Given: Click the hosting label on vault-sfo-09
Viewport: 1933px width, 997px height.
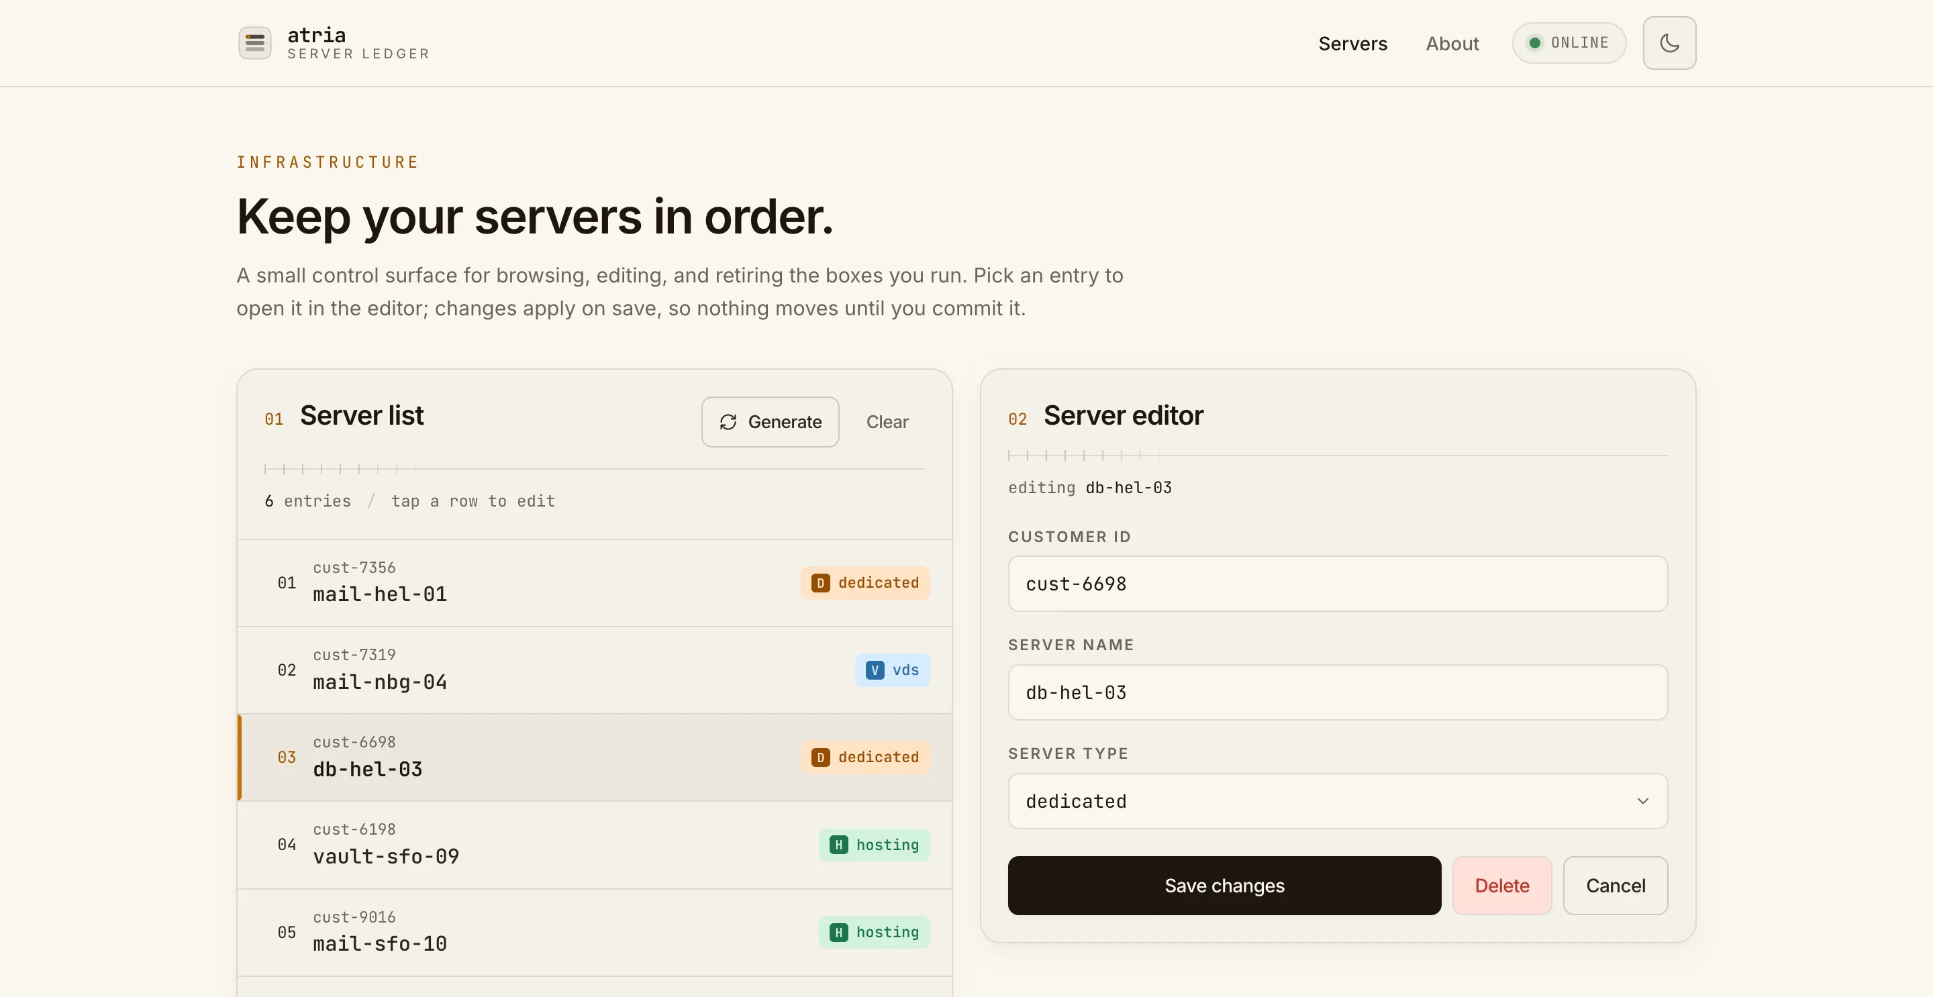Looking at the screenshot, I should (x=887, y=845).
